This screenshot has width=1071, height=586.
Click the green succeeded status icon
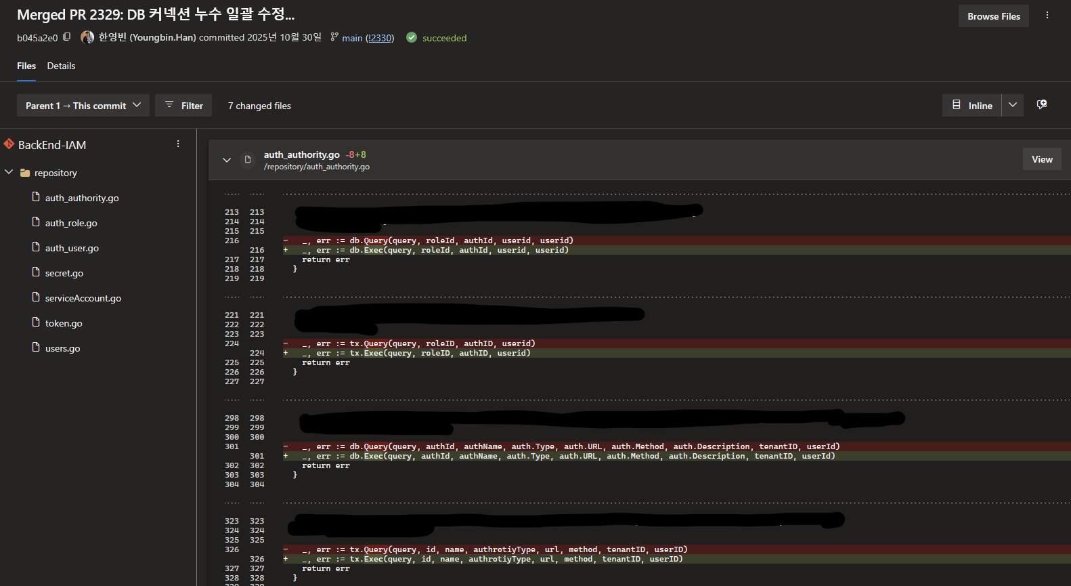click(412, 38)
